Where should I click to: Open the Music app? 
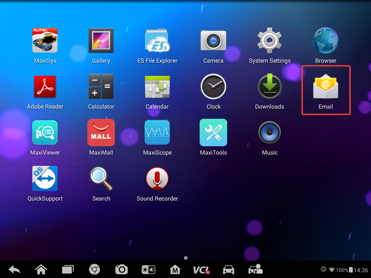click(270, 132)
